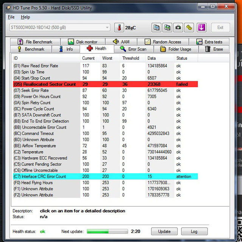Close the HD Tune Pro window
Image resolution: width=242 pixels, height=242 pixels.
pos(226,6)
